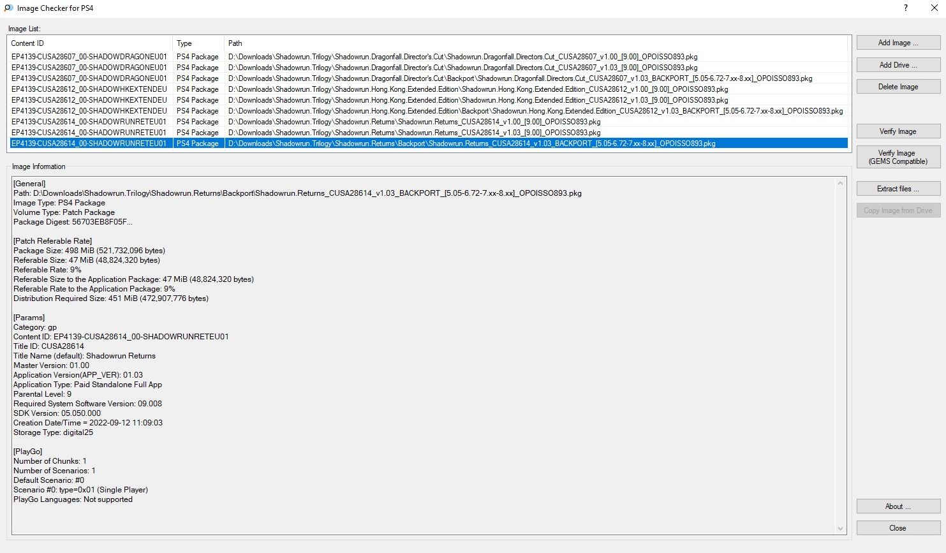
Task: Close the window with the X button
Action: pos(934,8)
